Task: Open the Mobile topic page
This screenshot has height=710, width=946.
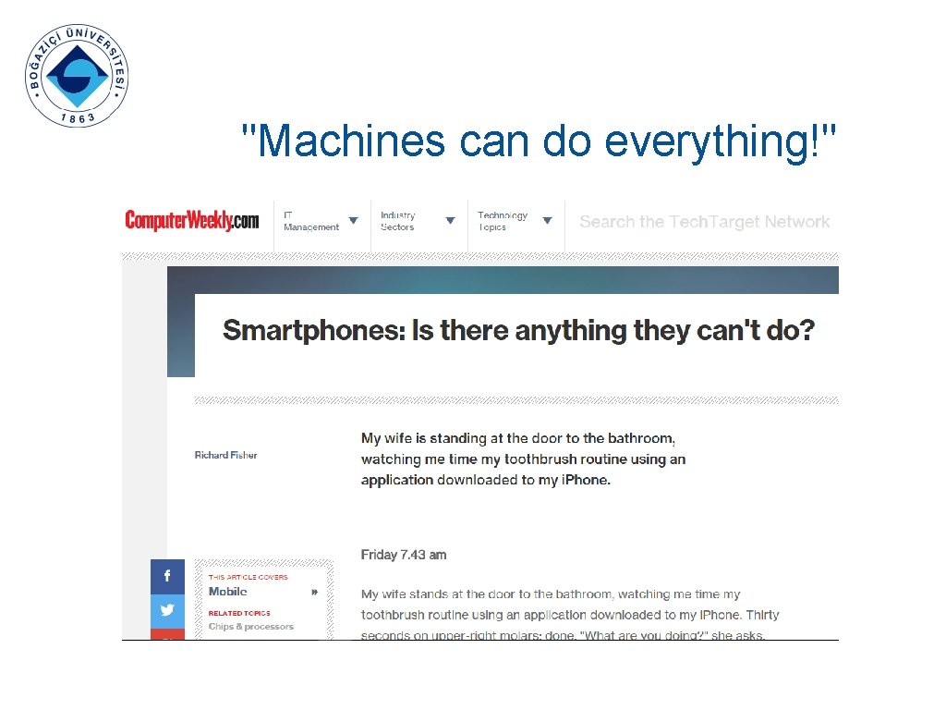Action: pos(227,592)
